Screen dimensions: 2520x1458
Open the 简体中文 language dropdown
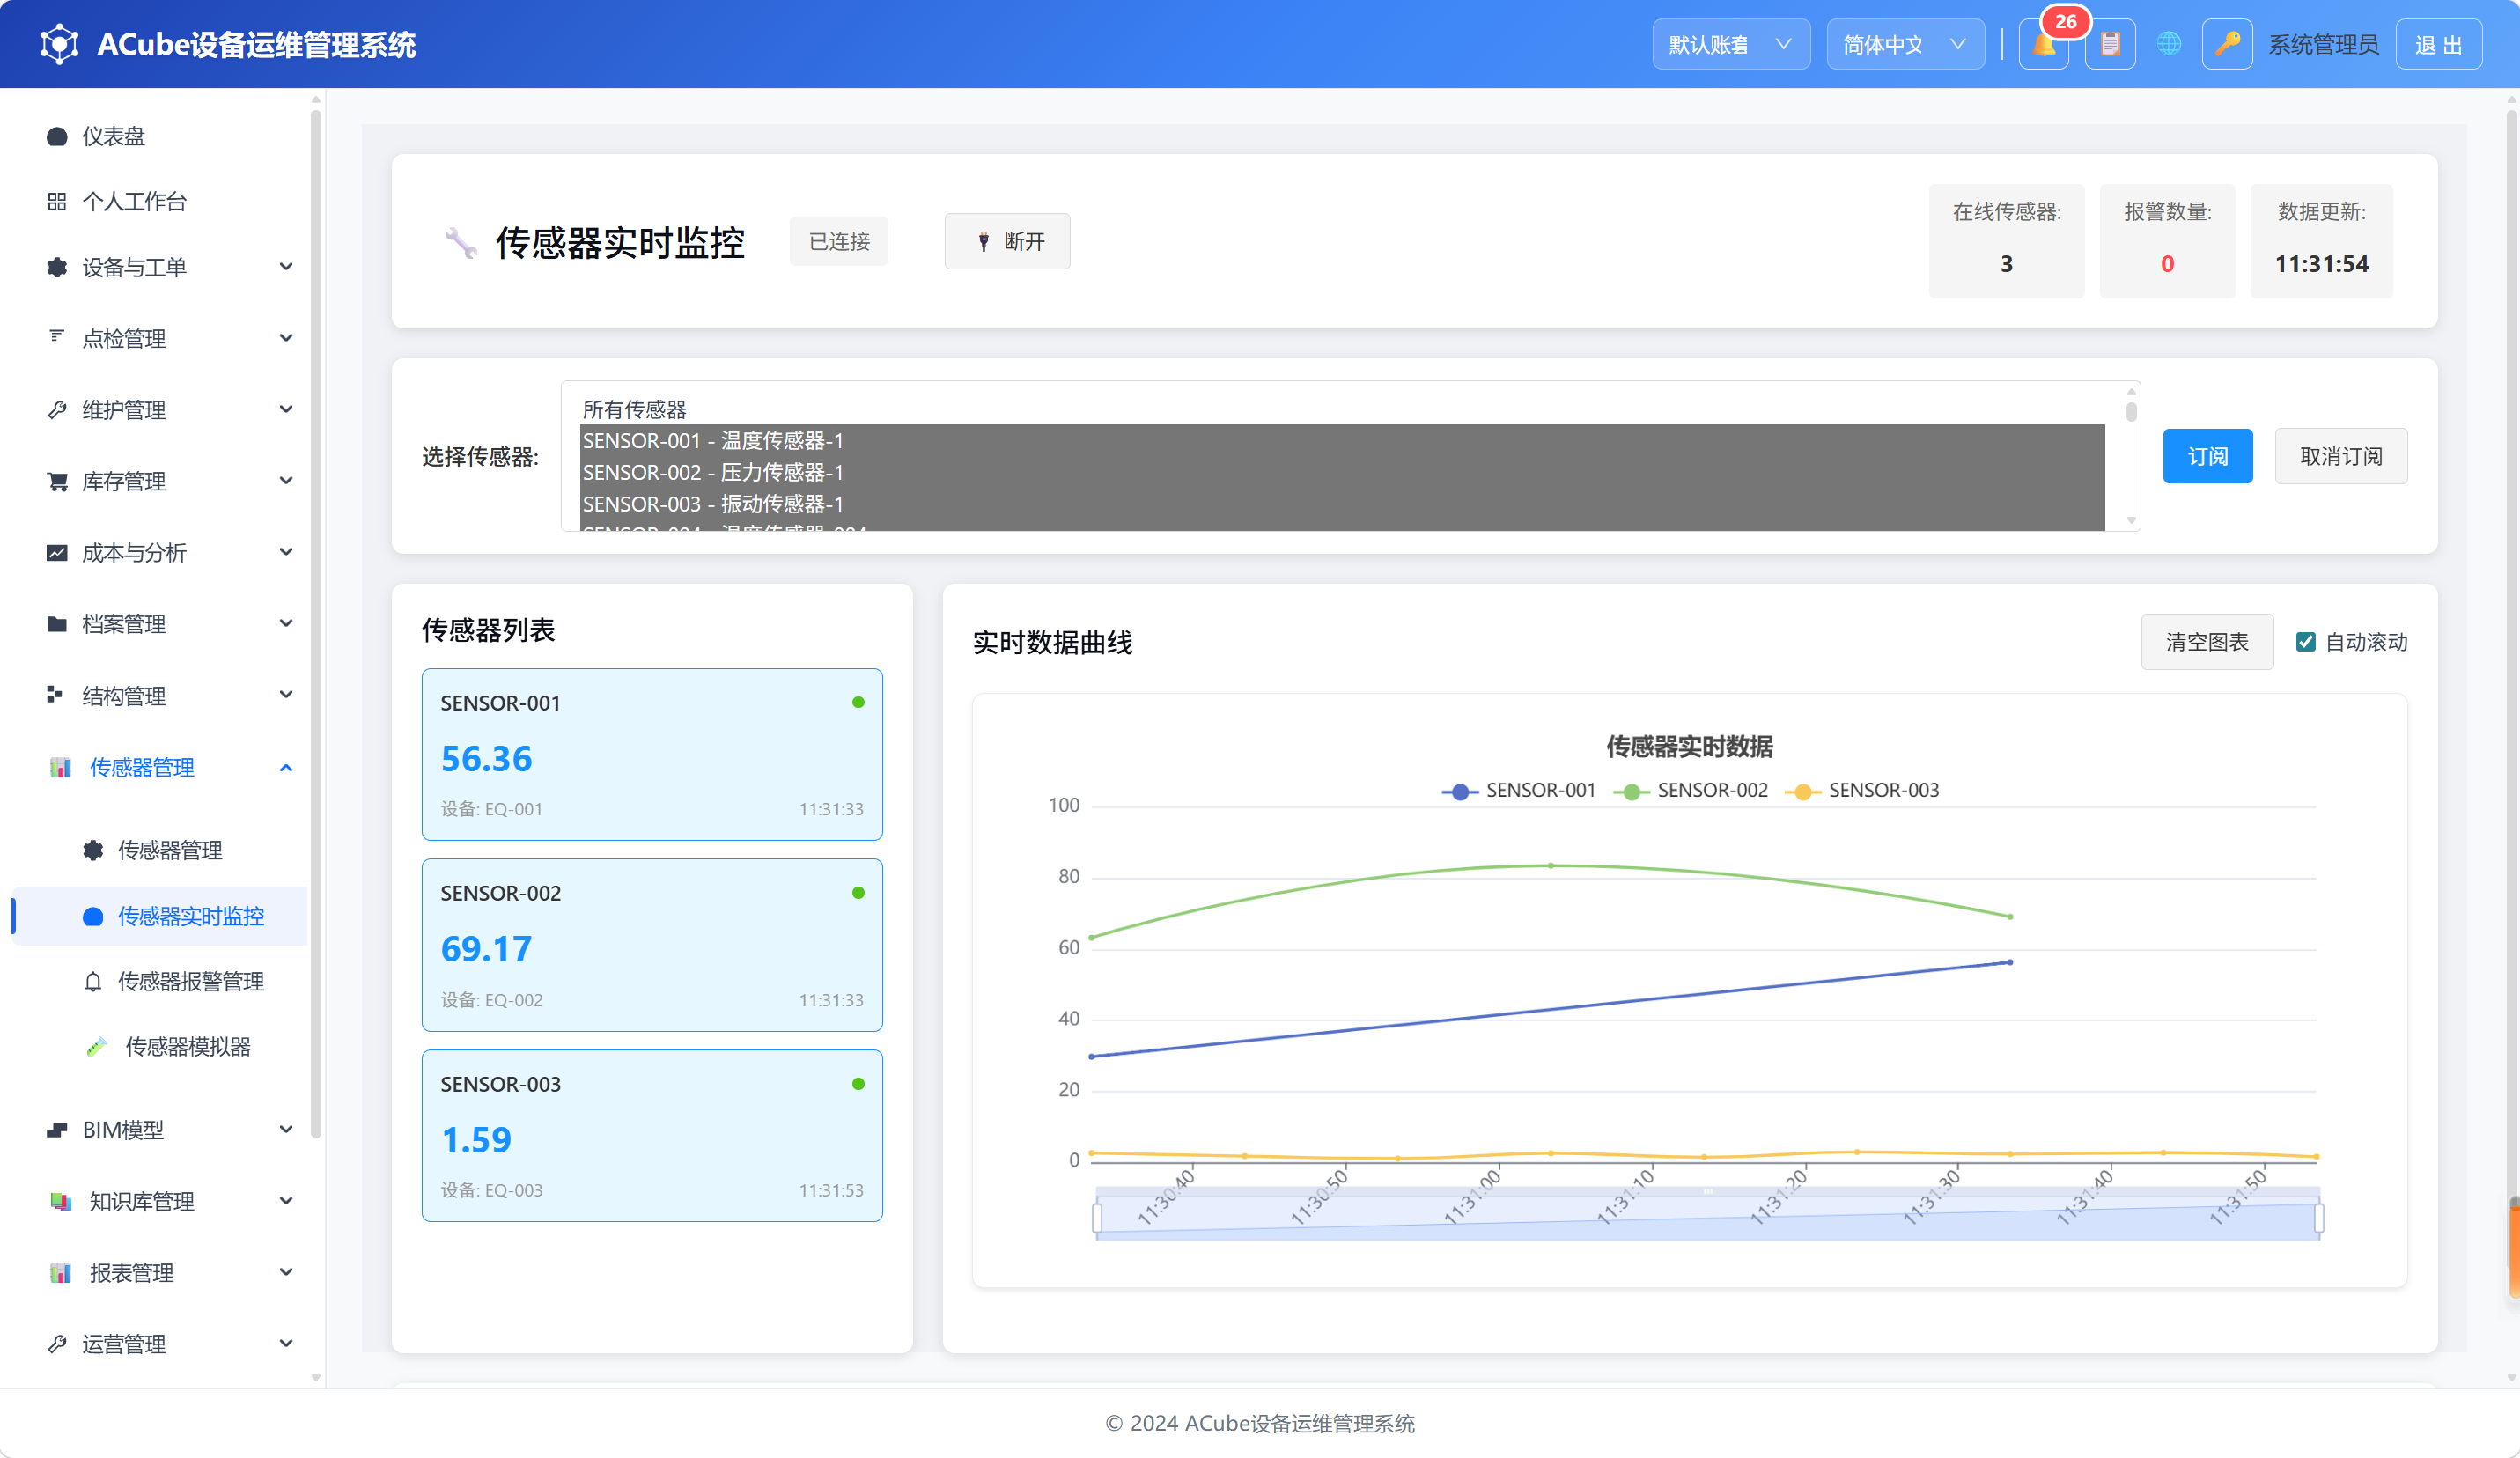[1905, 45]
